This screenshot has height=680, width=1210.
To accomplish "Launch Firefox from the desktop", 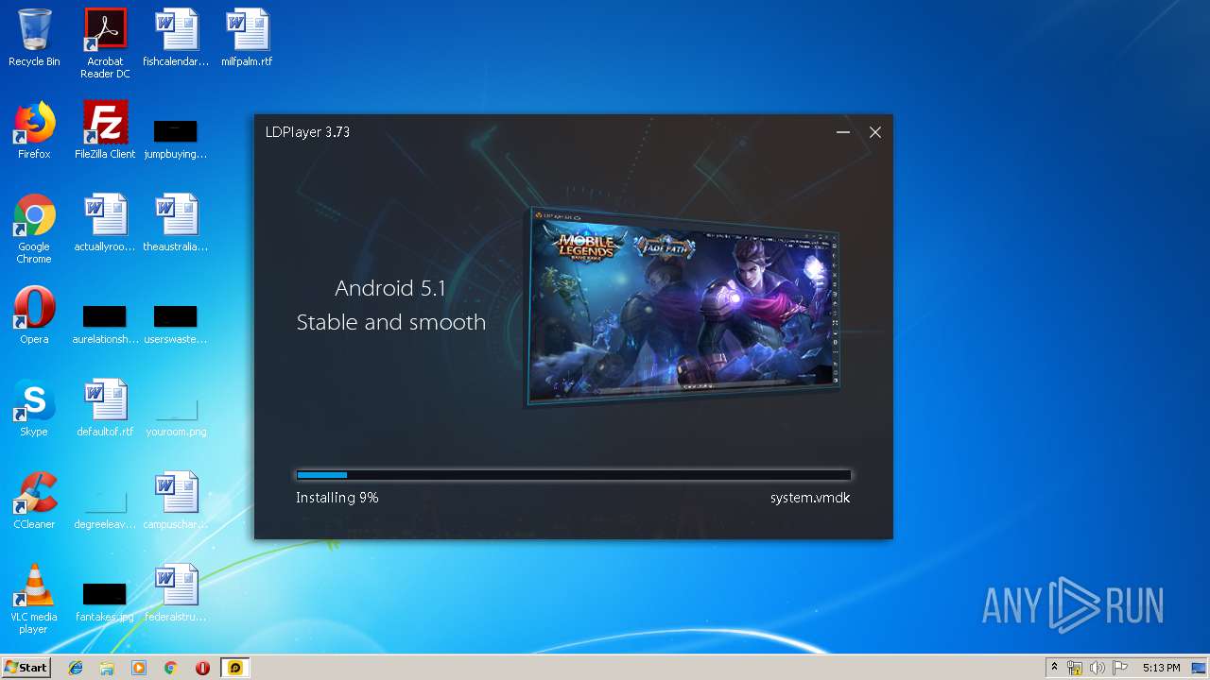I will pos(34,130).
